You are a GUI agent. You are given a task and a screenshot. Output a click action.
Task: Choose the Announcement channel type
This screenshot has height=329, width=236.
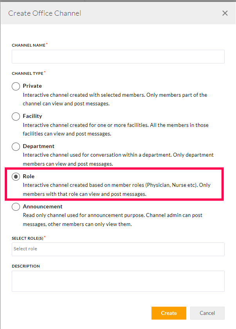click(16, 207)
